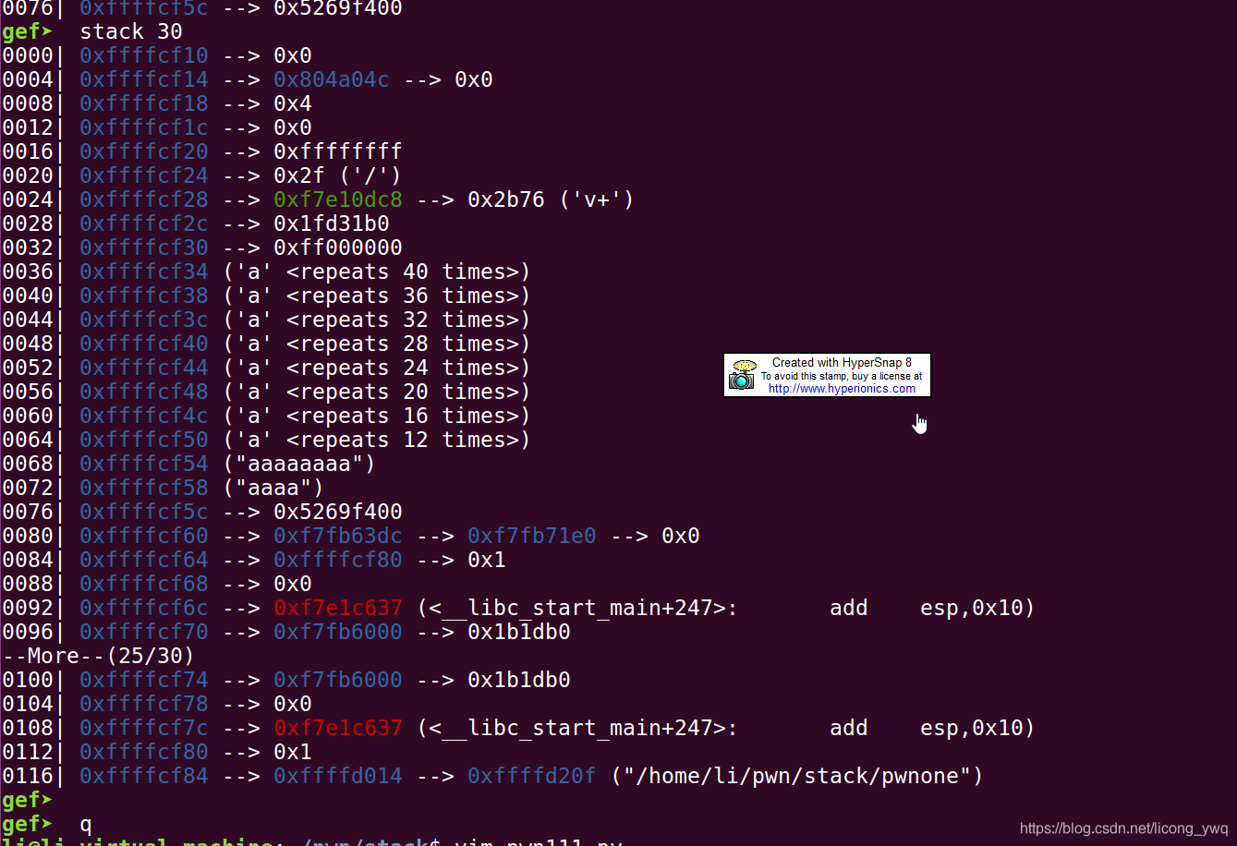
Task: Click 0xf7fb6000 in row 0096
Action: click(x=338, y=632)
